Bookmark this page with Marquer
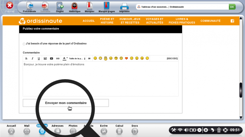 point(90,7)
